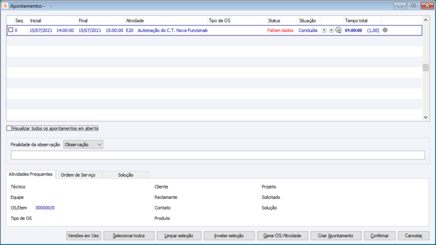
Task: Click the Tipo de OS column header
Action: point(237,20)
